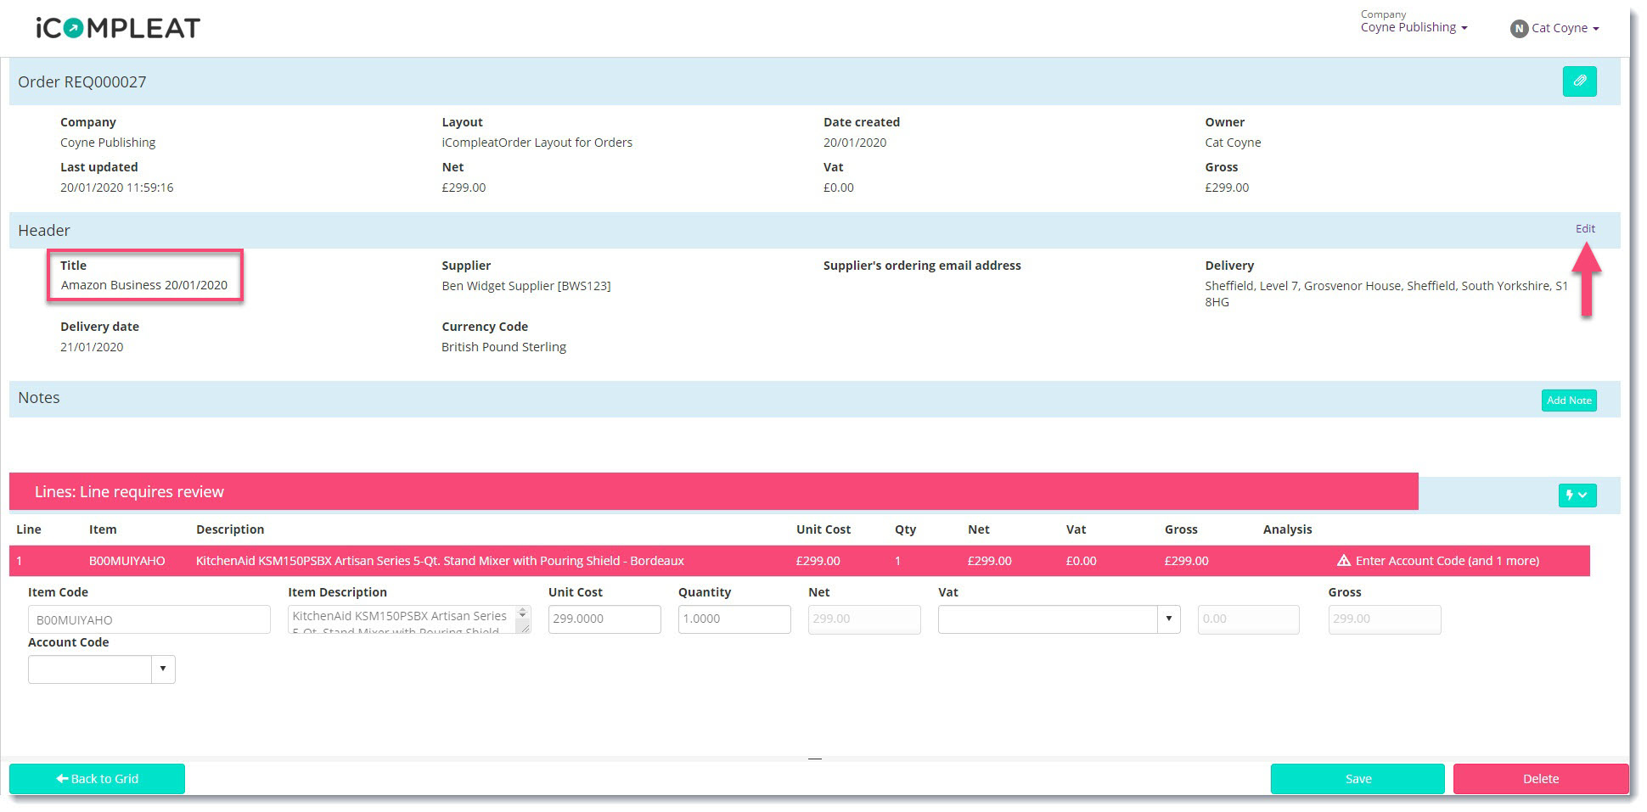Open the Account Code dropdown

click(163, 669)
